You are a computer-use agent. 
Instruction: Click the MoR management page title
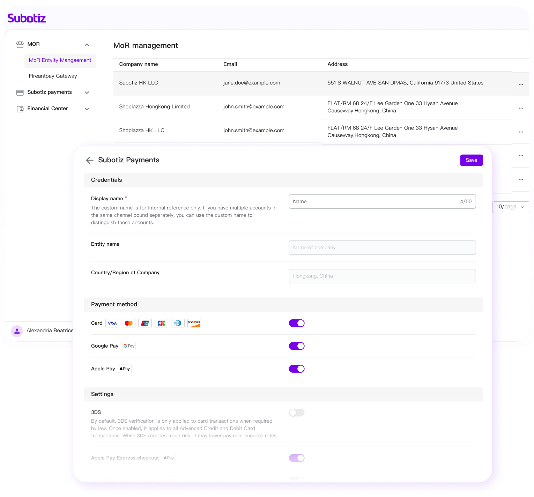click(x=146, y=46)
